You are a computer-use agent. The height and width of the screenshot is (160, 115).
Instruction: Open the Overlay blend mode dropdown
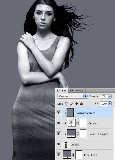pyautogui.click(x=73, y=96)
